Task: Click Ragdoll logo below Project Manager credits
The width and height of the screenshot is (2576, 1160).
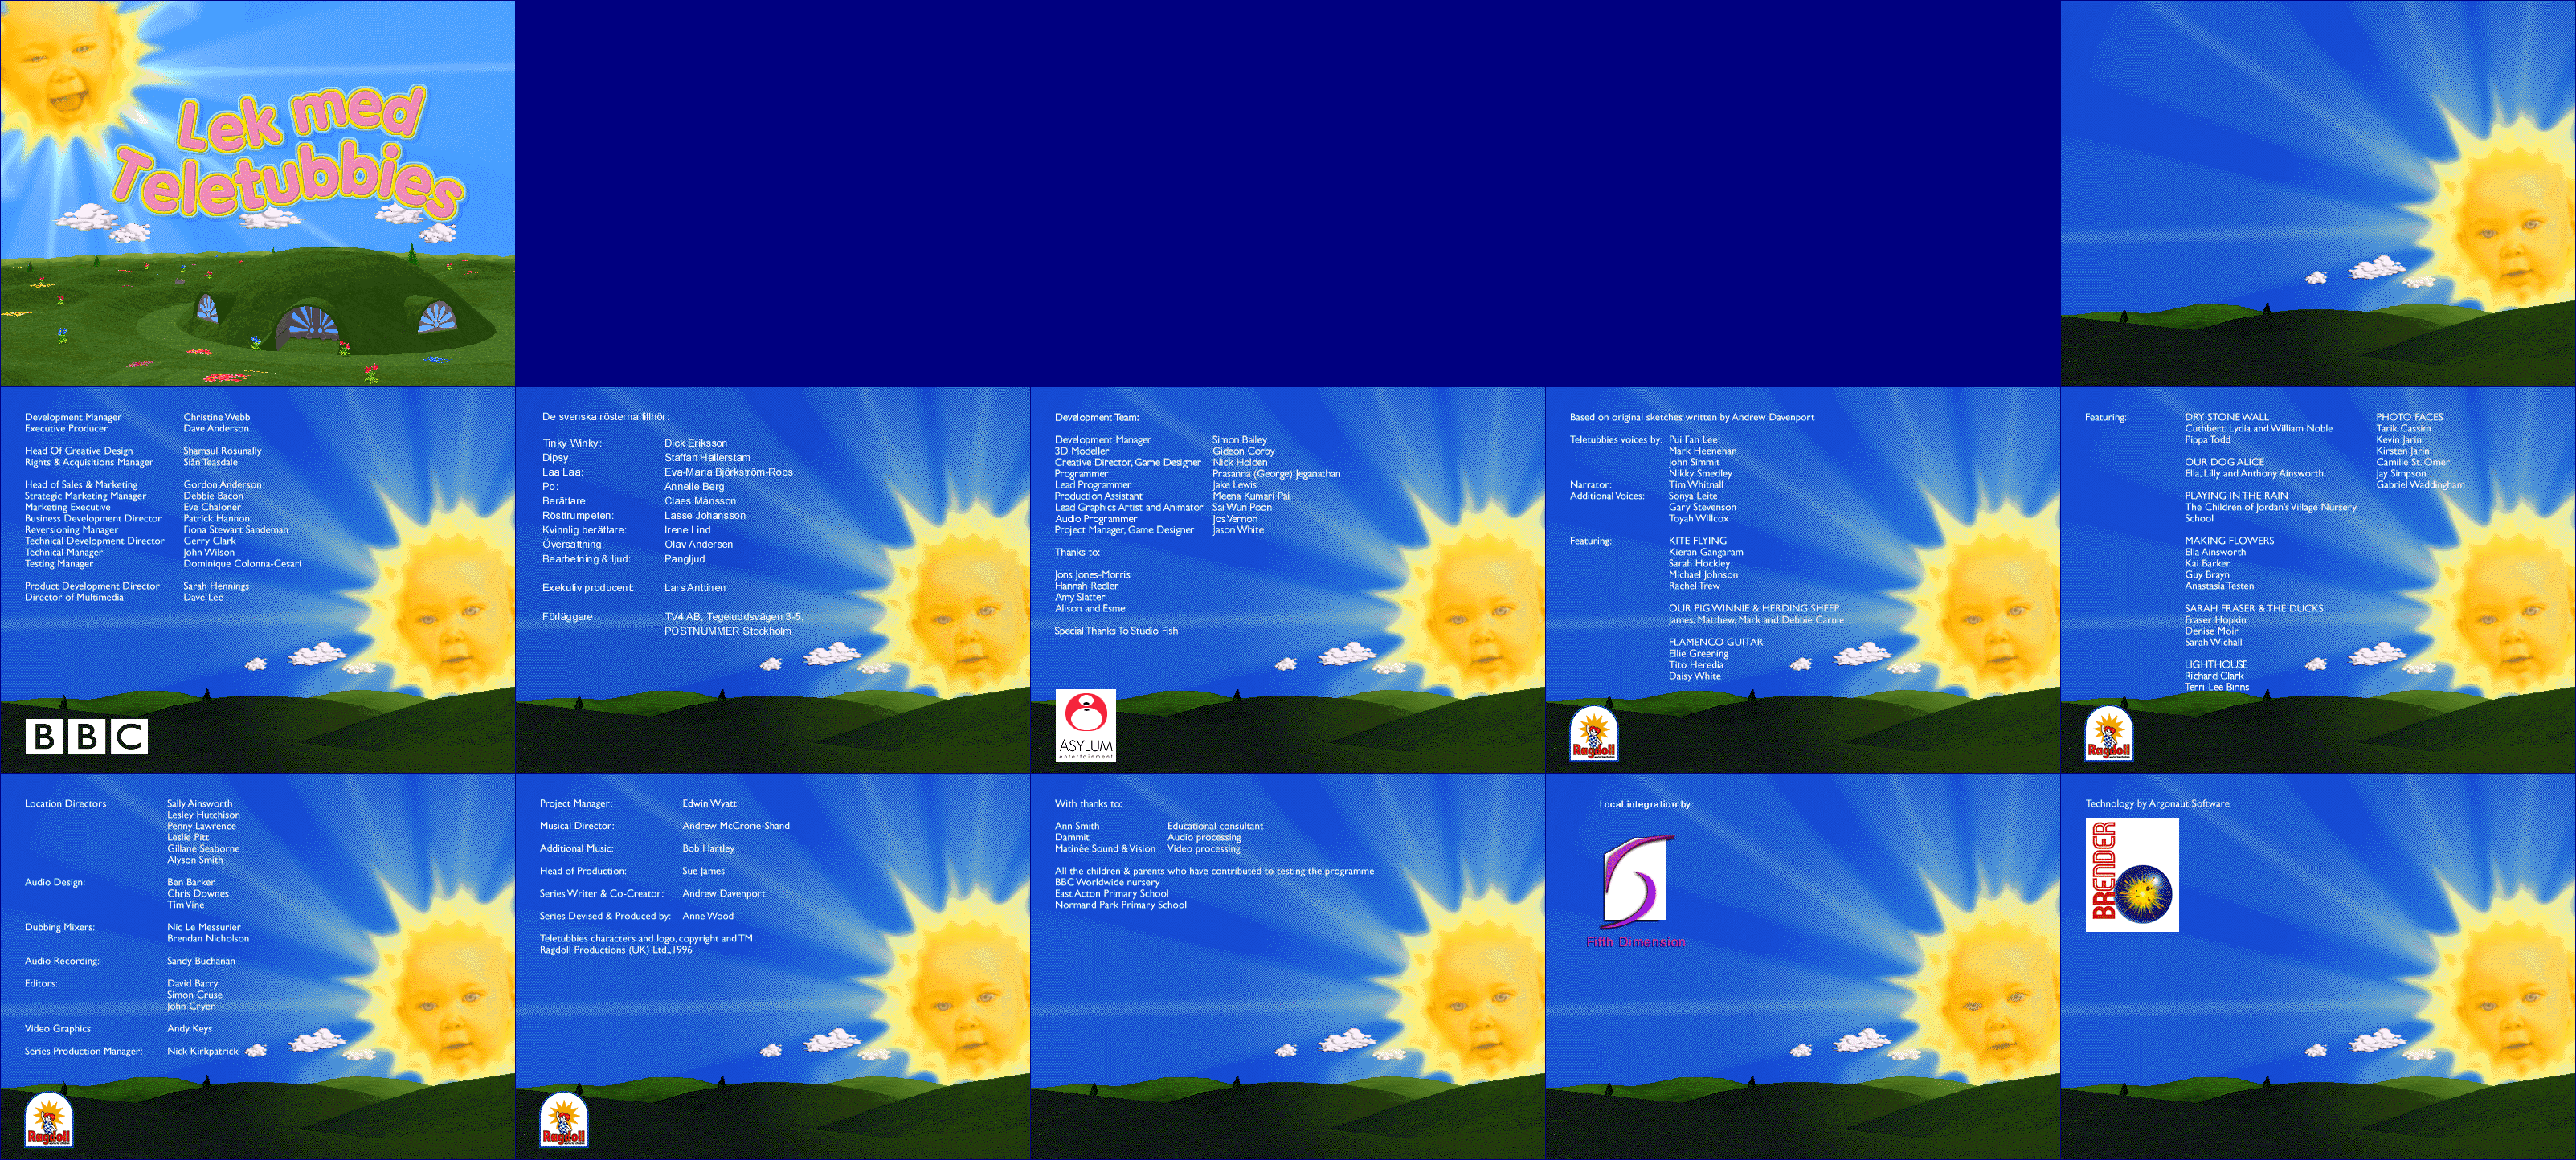Action: 563,1120
